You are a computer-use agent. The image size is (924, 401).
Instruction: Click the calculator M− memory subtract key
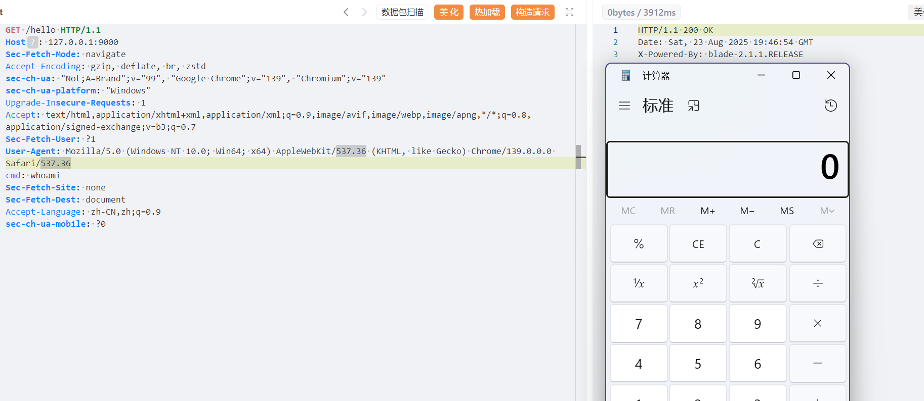point(747,211)
